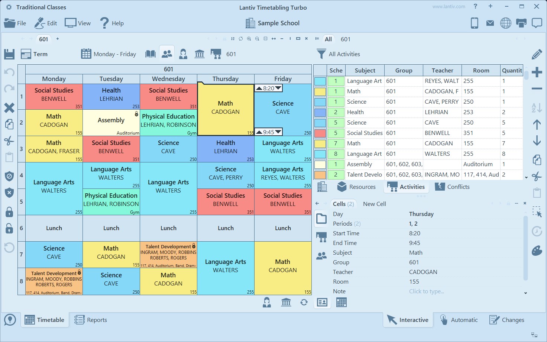
Task: Select Monday period 1 Social Studies cell
Action: tap(54, 96)
